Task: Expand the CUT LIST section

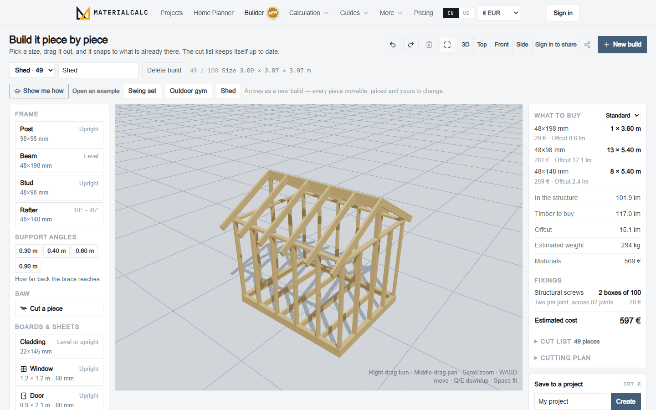Action: (567, 342)
